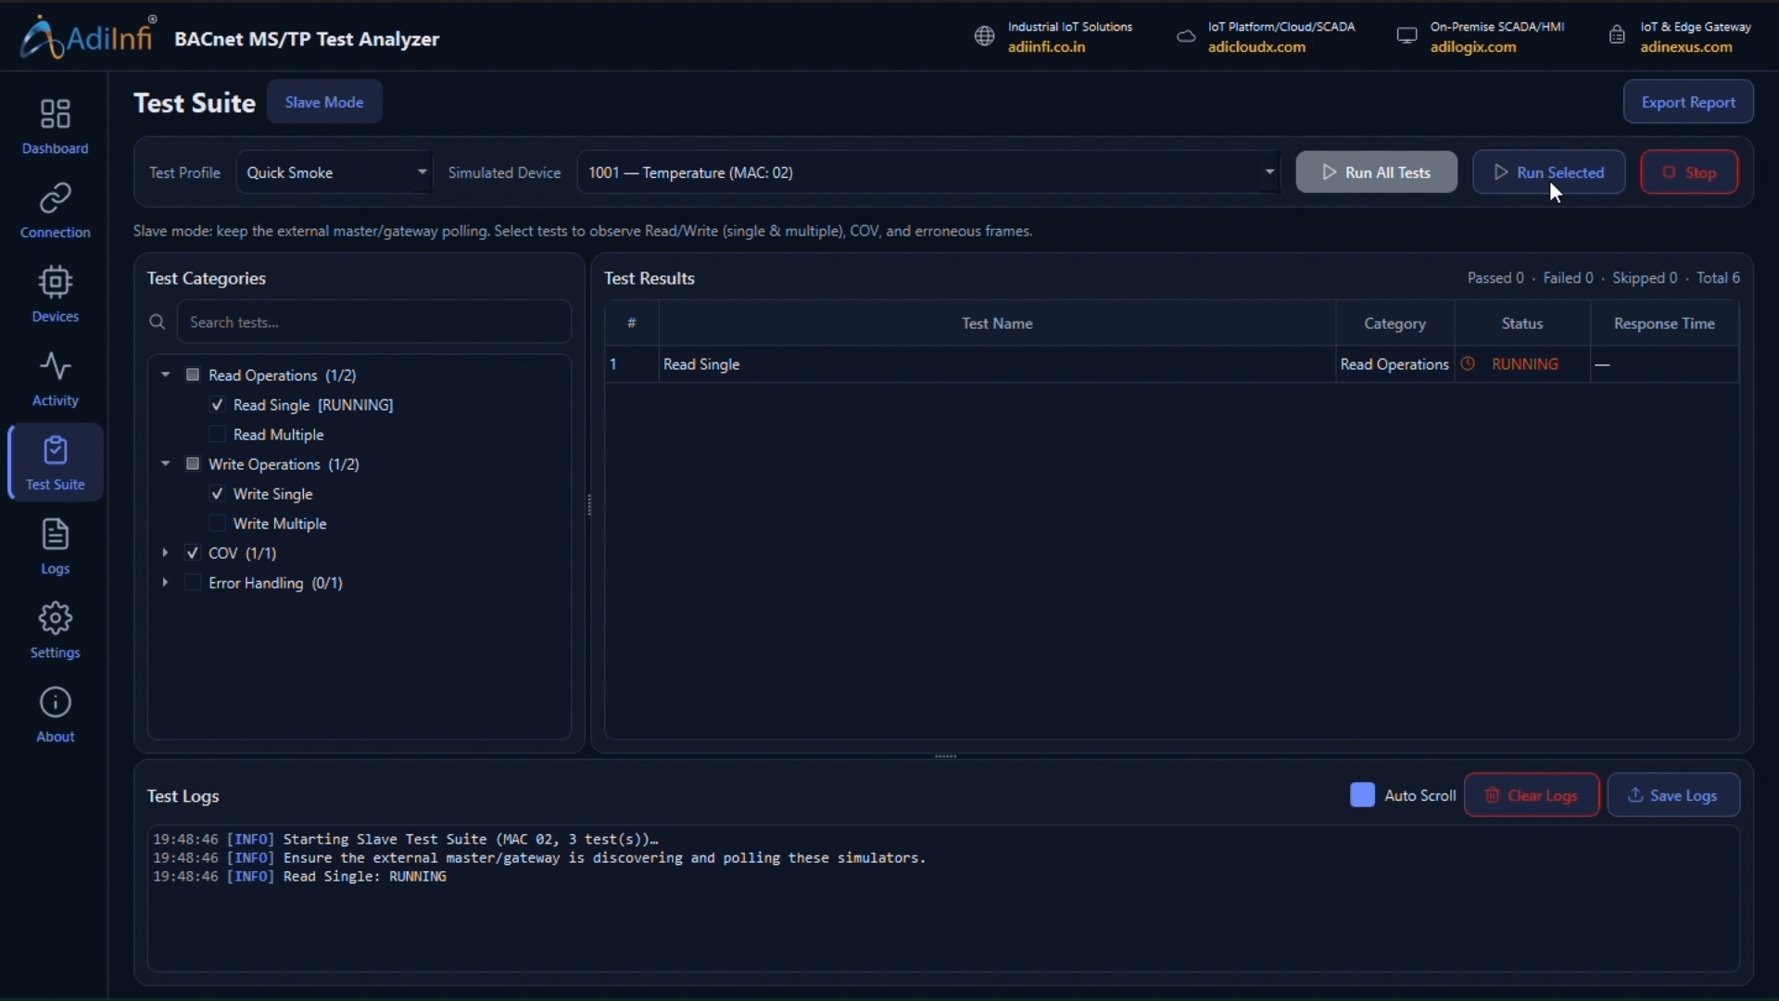This screenshot has width=1779, height=1001.
Task: Click the globe icon beside Industrial IoT Solutions
Action: point(984,36)
